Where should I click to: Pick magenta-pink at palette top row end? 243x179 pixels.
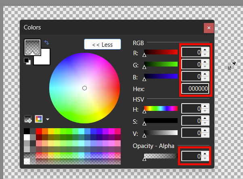coord(117,131)
